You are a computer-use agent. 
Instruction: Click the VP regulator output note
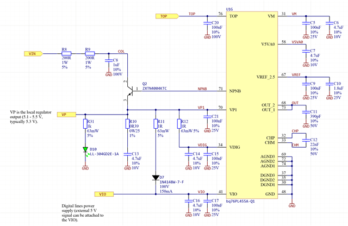coord(30,117)
